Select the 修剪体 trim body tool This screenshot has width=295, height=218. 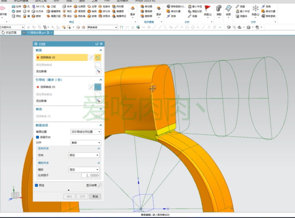[x=104, y=16]
